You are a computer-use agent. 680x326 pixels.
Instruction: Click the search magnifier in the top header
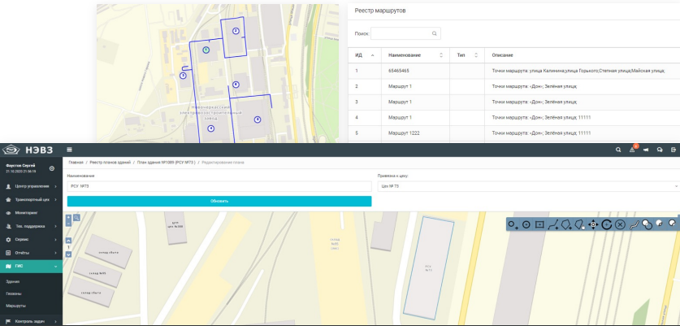click(x=618, y=150)
